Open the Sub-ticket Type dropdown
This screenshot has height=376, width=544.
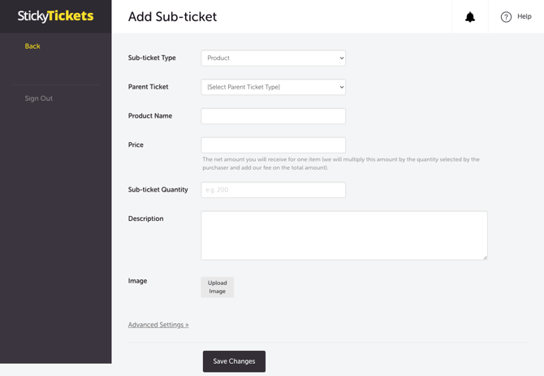[273, 58]
